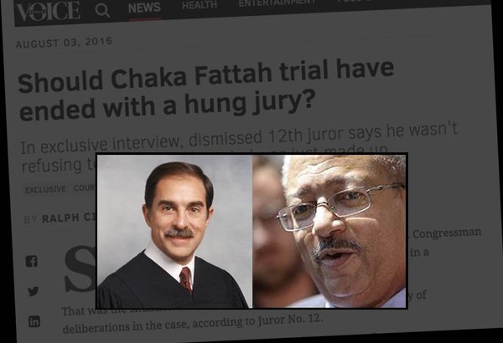The image size is (503, 343).
Task: Share article via Twitter bird icon
Action: (x=33, y=291)
